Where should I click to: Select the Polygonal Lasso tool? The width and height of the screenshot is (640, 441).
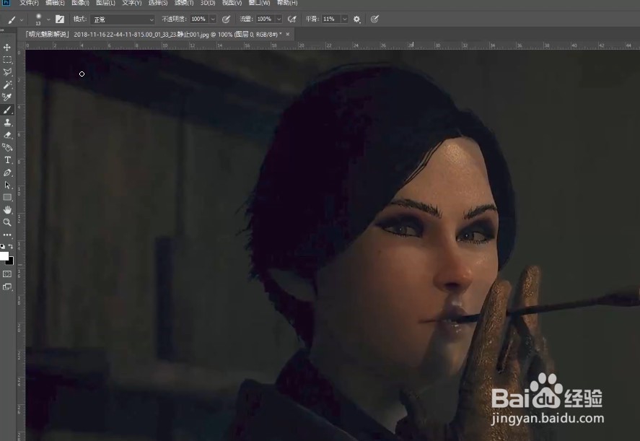(x=7, y=72)
